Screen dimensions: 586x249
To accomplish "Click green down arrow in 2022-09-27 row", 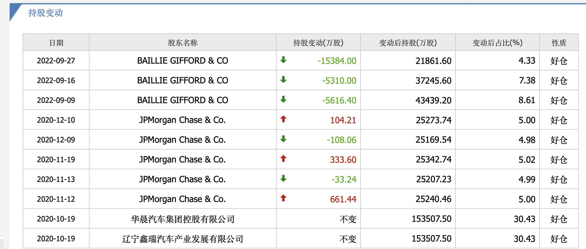I will [283, 60].
